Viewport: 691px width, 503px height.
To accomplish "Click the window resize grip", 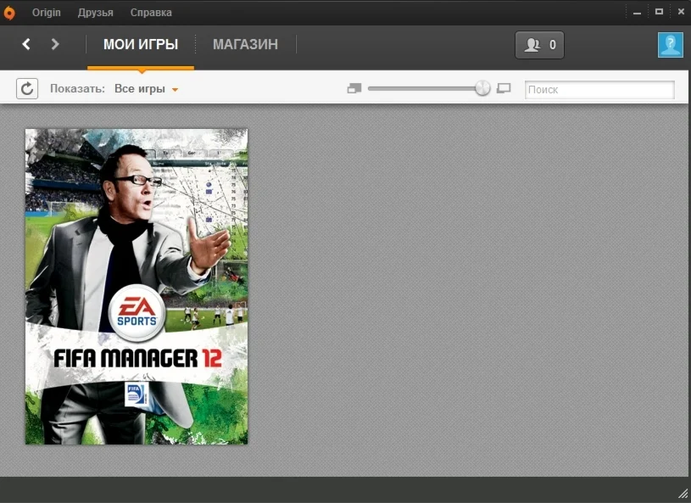I will 683,495.
